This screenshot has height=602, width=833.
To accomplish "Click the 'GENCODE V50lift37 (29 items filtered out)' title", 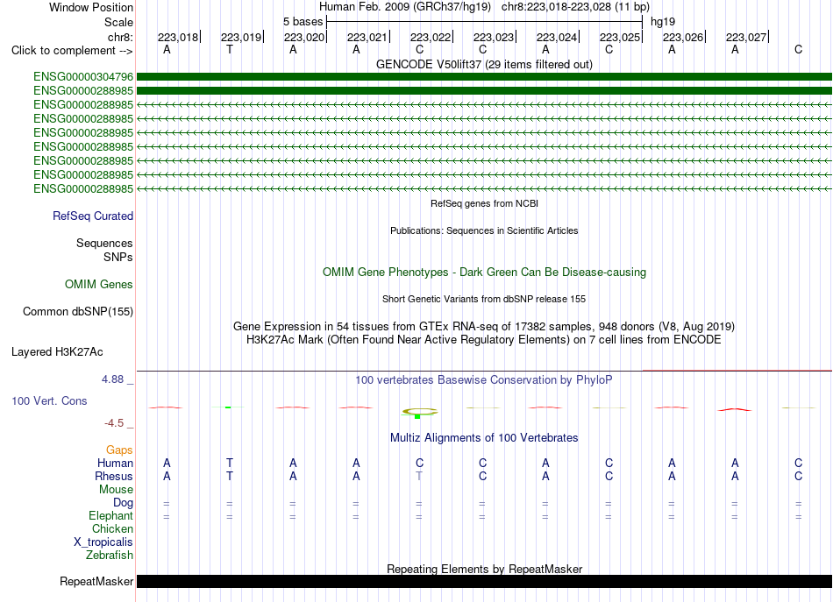I will coord(484,65).
